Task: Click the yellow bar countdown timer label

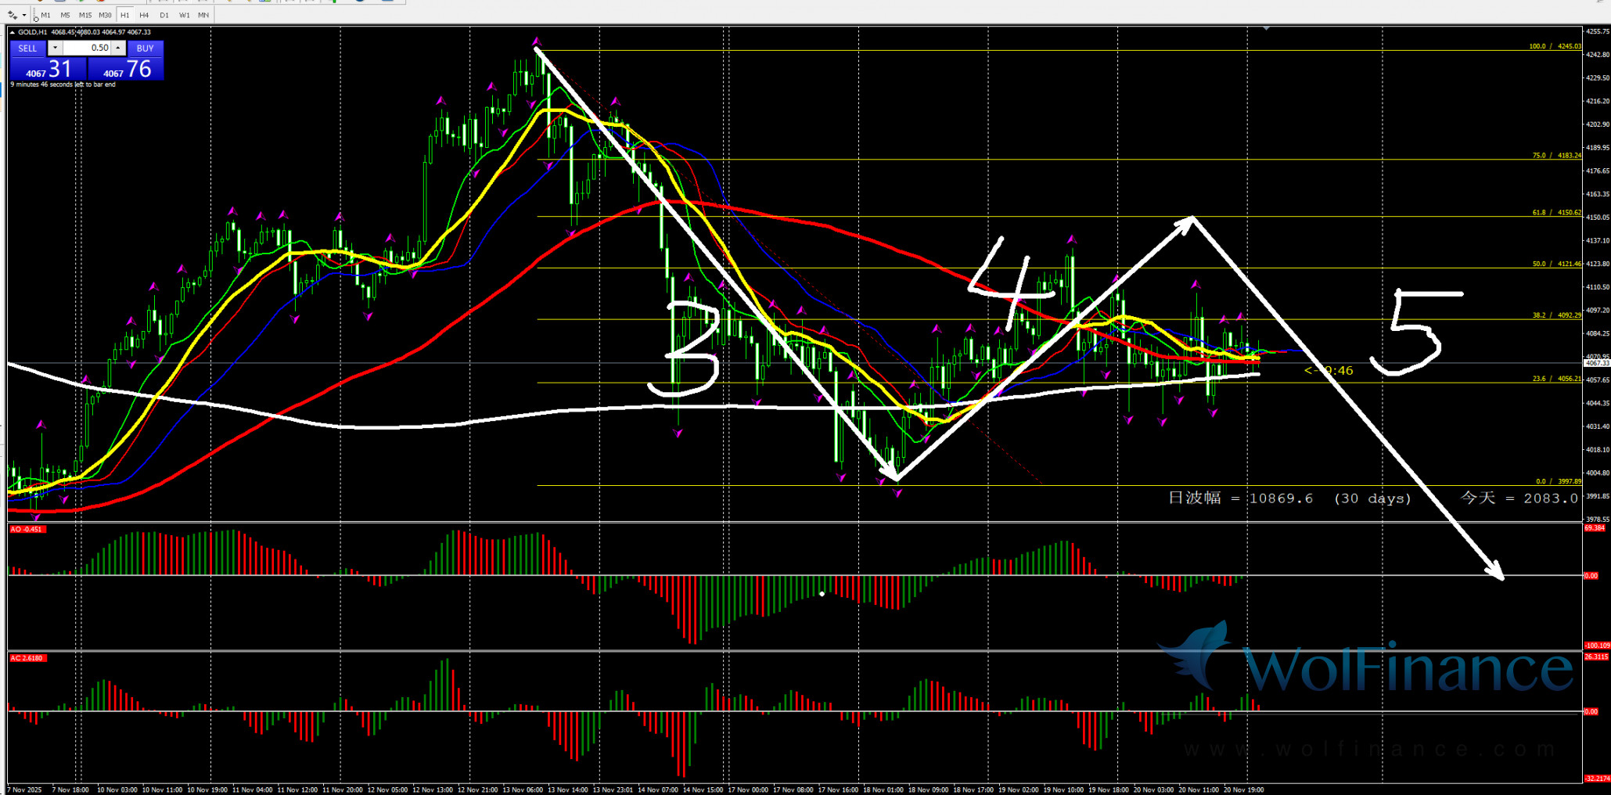Action: (1329, 370)
